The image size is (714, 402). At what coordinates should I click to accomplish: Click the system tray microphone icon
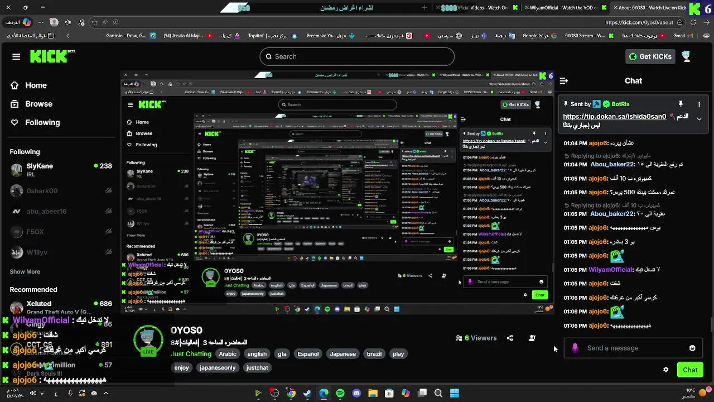70,393
